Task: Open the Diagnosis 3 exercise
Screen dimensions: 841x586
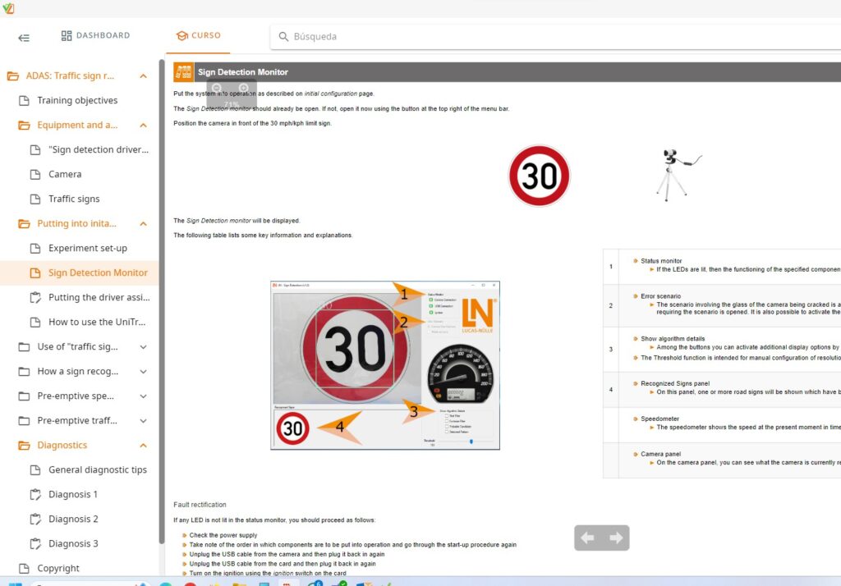Action: click(73, 543)
